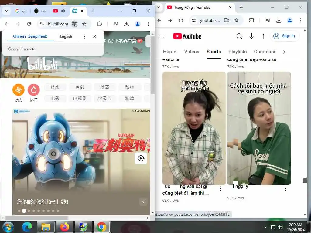Viewport: 311px width, 233px height.
Task: Expand more channel tabs with the right chevron
Action: click(x=284, y=52)
